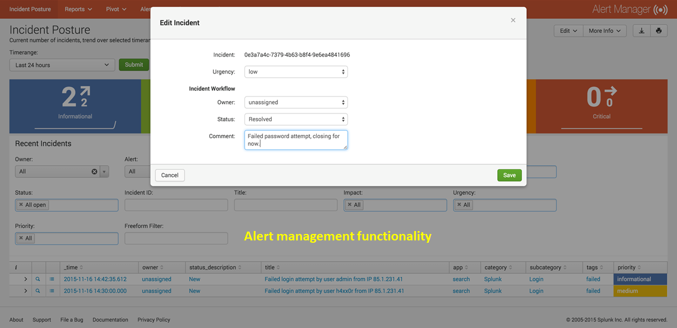Click list icon on the h4xx0r incident row
The width and height of the screenshot is (677, 328).
point(52,291)
